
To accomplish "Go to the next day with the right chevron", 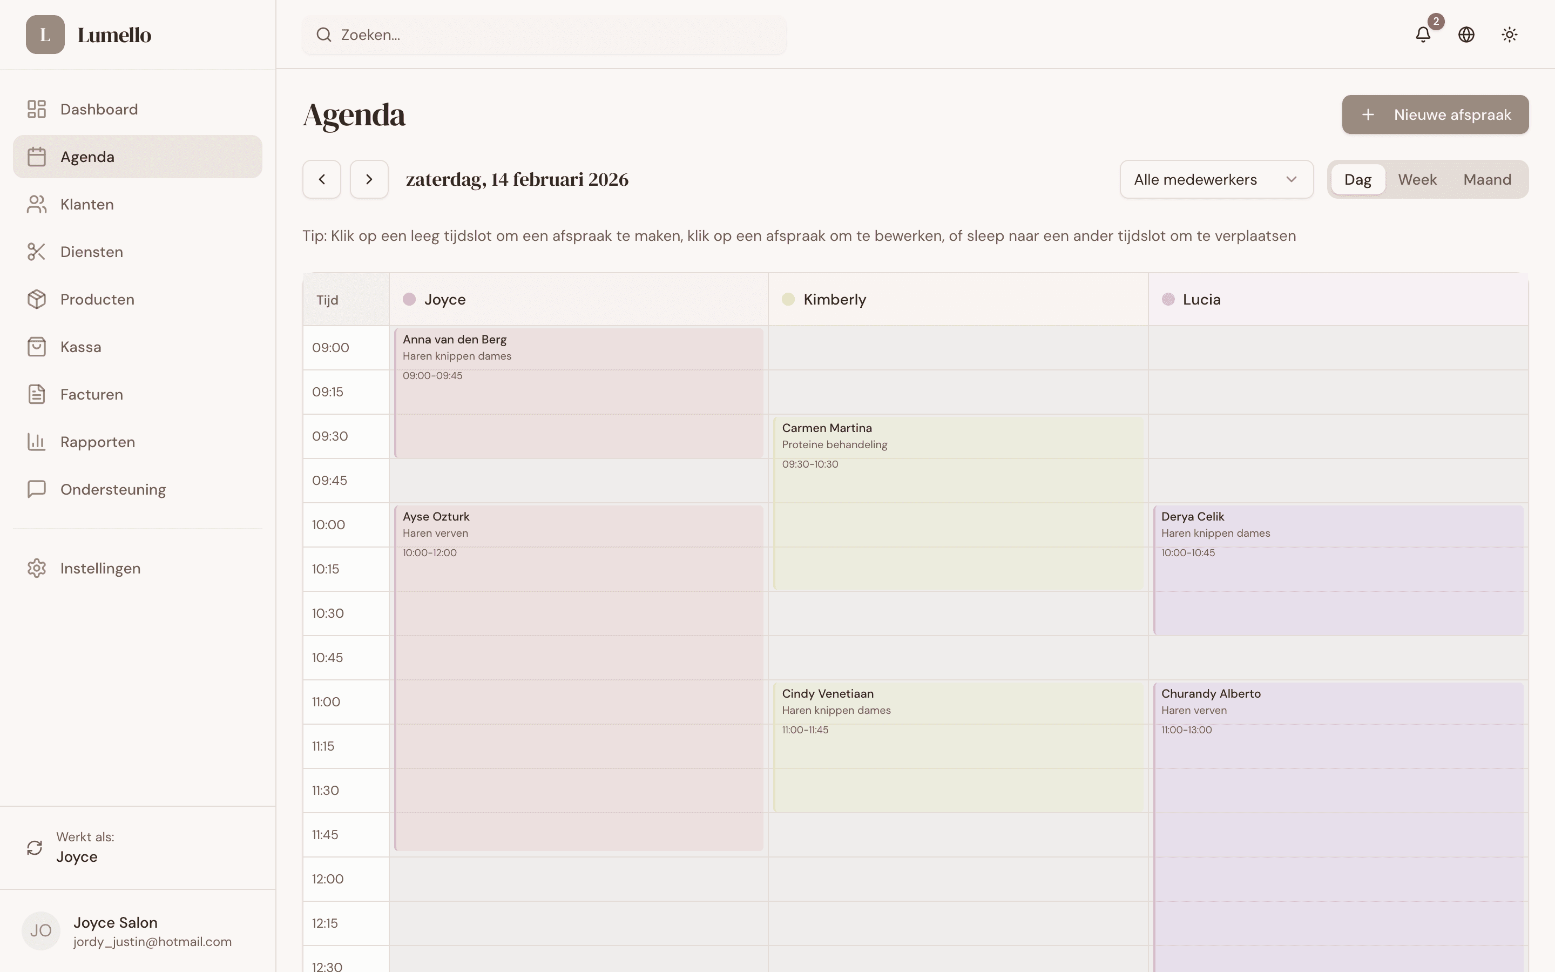I will pyautogui.click(x=368, y=179).
